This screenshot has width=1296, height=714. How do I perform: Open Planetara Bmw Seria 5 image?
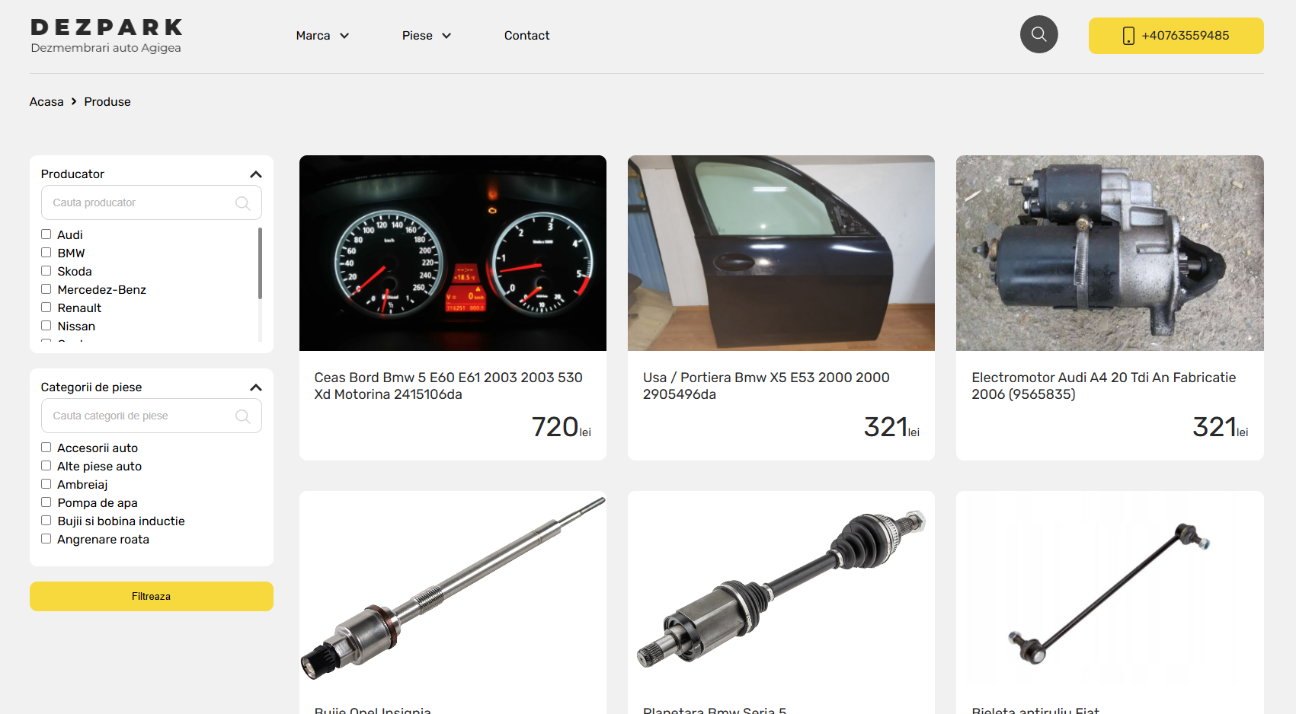(x=781, y=590)
